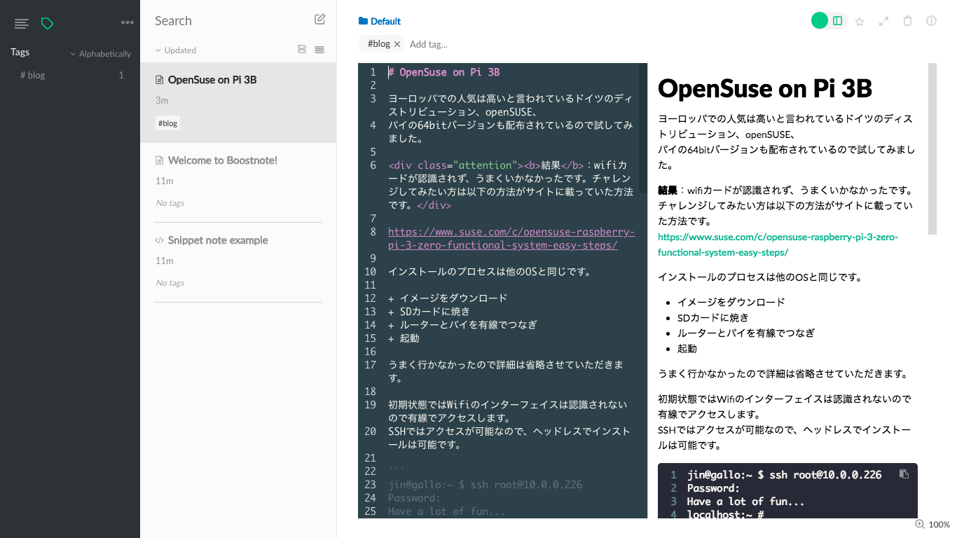Place cursor on editor line 1 heading
This screenshot has width=957, height=538.
coord(443,72)
